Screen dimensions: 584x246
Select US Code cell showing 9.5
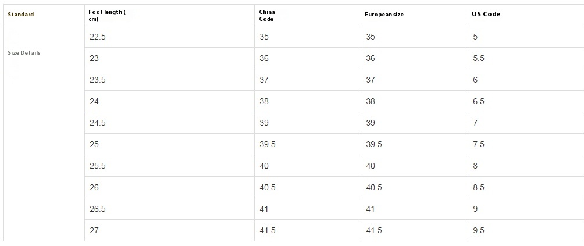pos(479,230)
